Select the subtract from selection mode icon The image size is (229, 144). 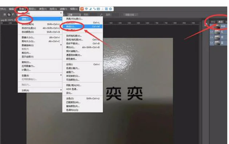[x=13, y=15]
